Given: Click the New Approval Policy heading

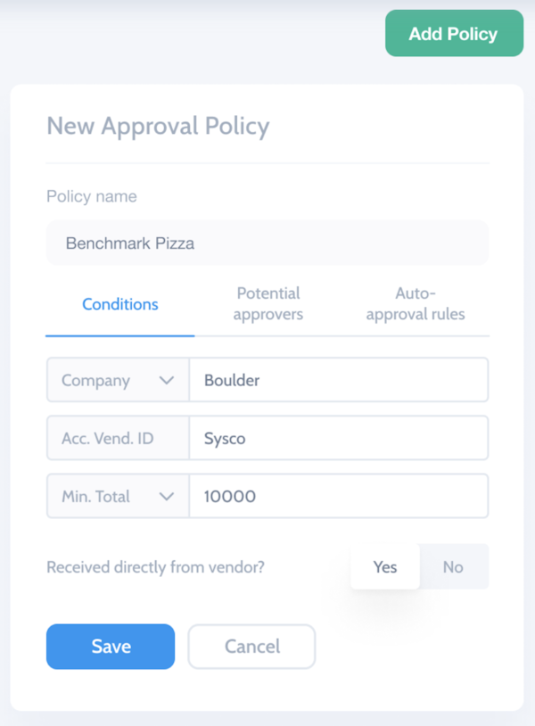Looking at the screenshot, I should [158, 127].
